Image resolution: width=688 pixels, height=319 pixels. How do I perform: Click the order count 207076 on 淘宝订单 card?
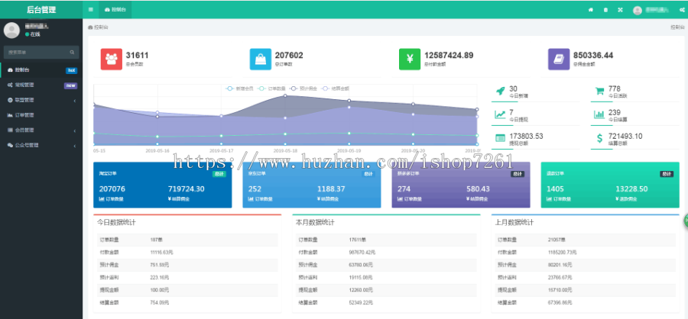pyautogui.click(x=112, y=189)
